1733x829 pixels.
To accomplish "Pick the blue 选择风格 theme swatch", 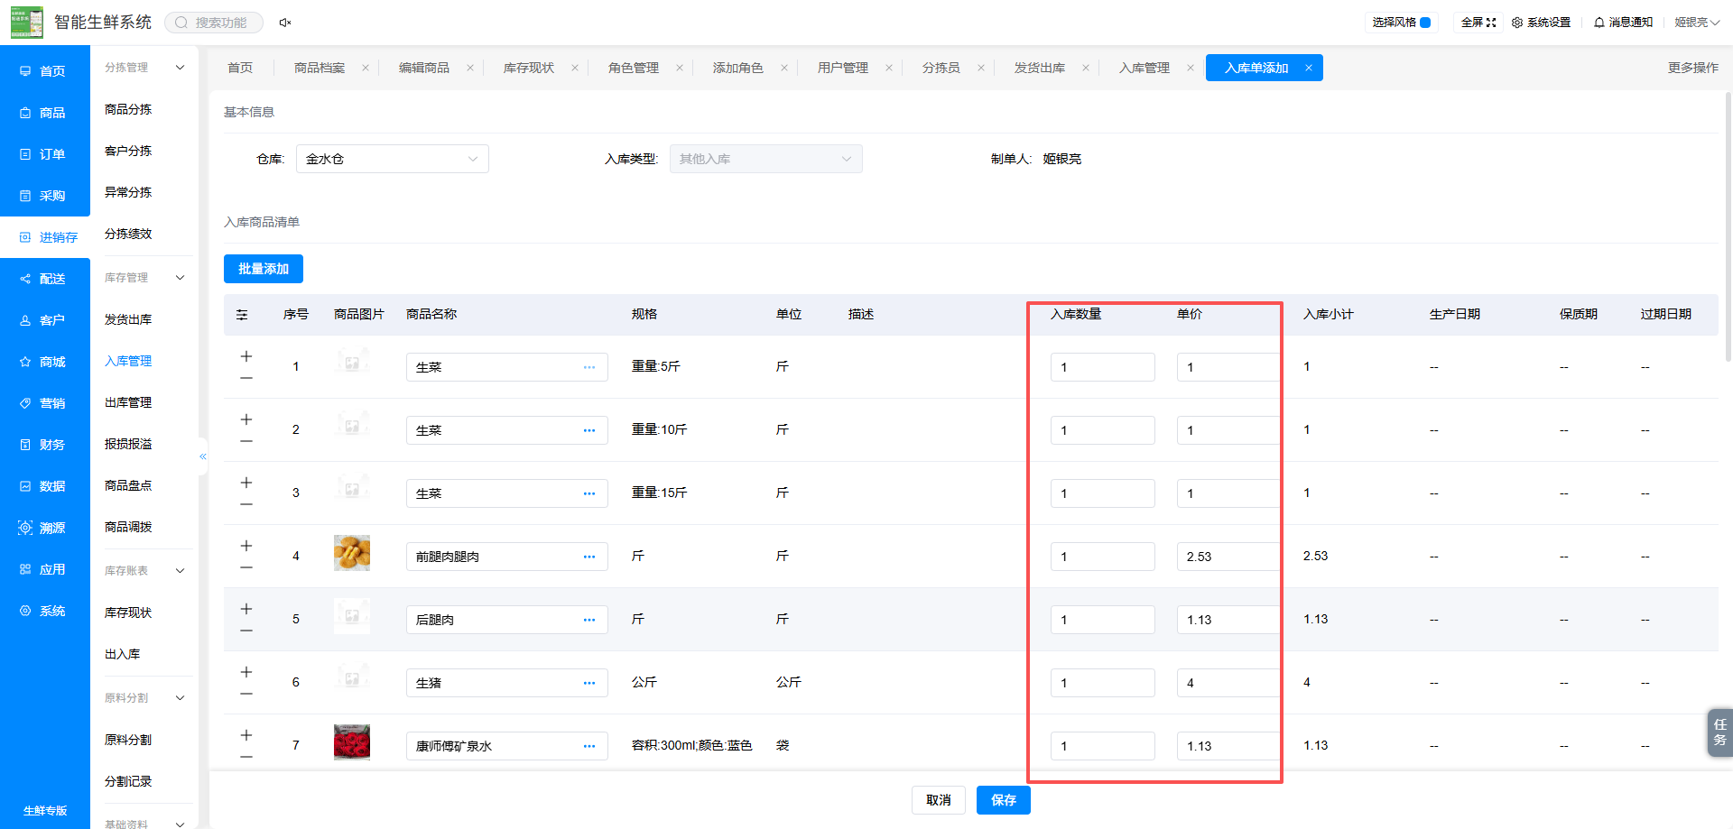I will (1425, 23).
